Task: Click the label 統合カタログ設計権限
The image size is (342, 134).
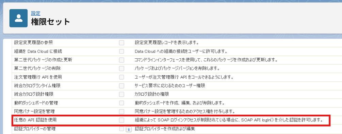Action: point(34,94)
